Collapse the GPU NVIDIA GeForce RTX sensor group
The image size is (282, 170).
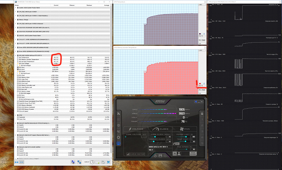tap(16, 56)
